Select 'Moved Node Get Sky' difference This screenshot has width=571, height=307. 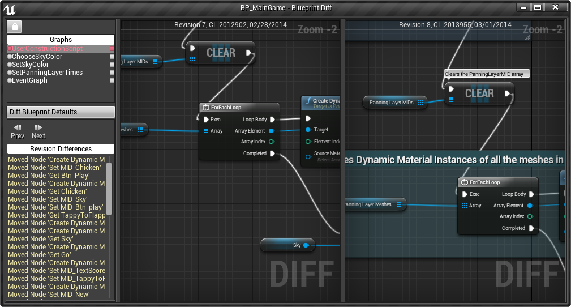pyautogui.click(x=40, y=239)
